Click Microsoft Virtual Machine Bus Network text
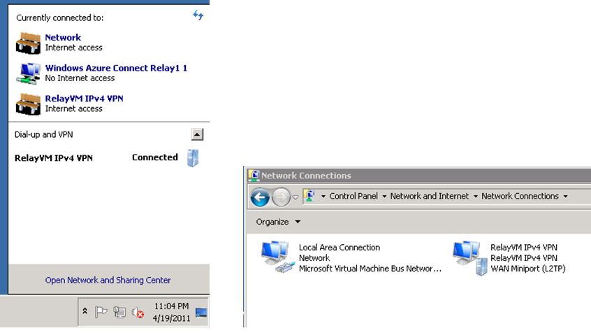The image size is (591, 333). tap(370, 269)
